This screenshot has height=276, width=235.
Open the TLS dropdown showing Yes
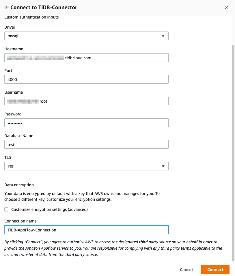click(87, 166)
